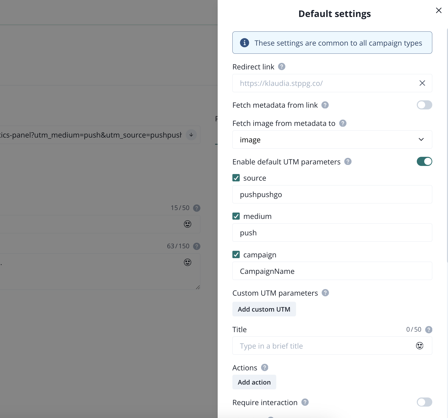448x418 pixels.
Task: Disable default UTM parameters toggle
Action: 424,162
